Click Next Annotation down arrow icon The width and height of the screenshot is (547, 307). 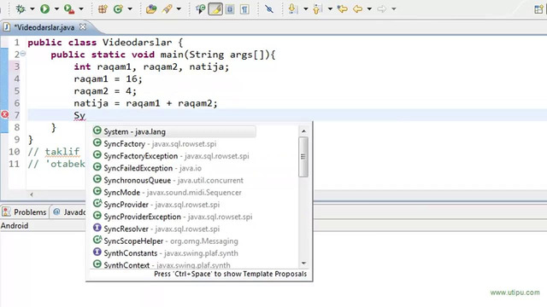292,9
